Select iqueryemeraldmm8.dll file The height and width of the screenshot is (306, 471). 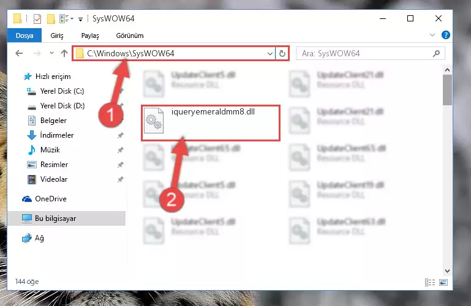(x=211, y=122)
